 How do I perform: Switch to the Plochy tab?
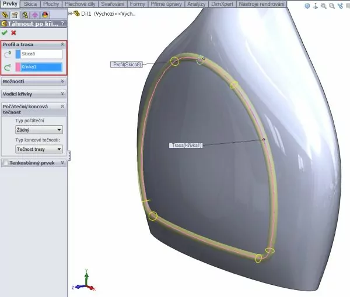pyautogui.click(x=51, y=4)
